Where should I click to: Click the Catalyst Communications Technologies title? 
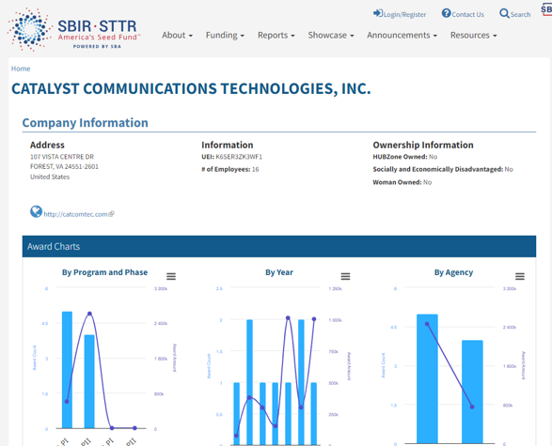point(191,88)
